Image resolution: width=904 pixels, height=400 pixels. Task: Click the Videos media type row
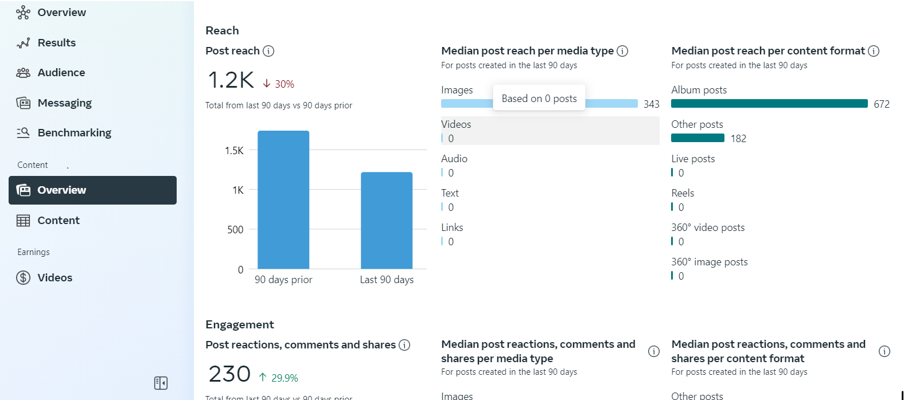click(x=550, y=131)
